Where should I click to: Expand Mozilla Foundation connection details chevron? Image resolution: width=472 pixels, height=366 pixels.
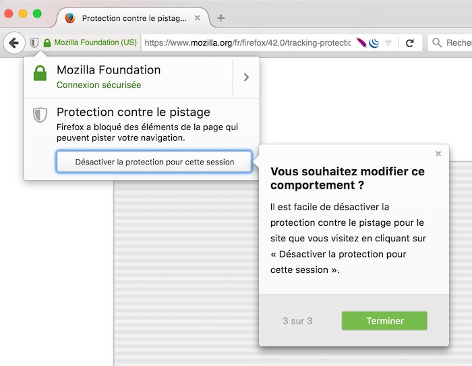246,78
